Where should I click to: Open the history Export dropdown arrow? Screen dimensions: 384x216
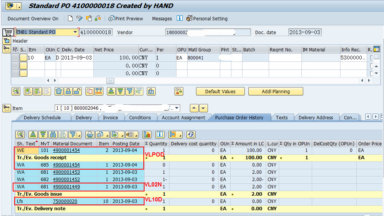[122, 135]
